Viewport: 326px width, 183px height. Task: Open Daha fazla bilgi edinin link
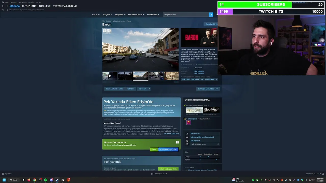[147, 114]
